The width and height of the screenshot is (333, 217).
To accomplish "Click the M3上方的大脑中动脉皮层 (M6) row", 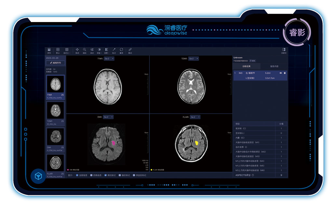I will pyautogui.click(x=260, y=170).
